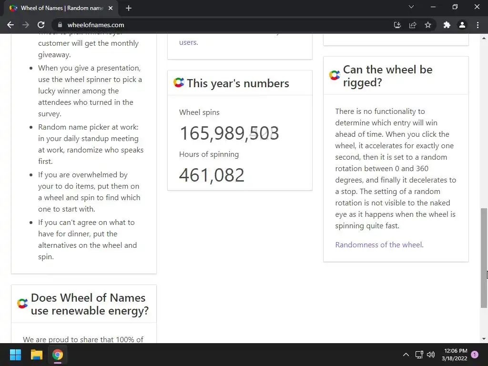Reload the Wheel of Names page
This screenshot has width=488, height=366.
point(41,25)
